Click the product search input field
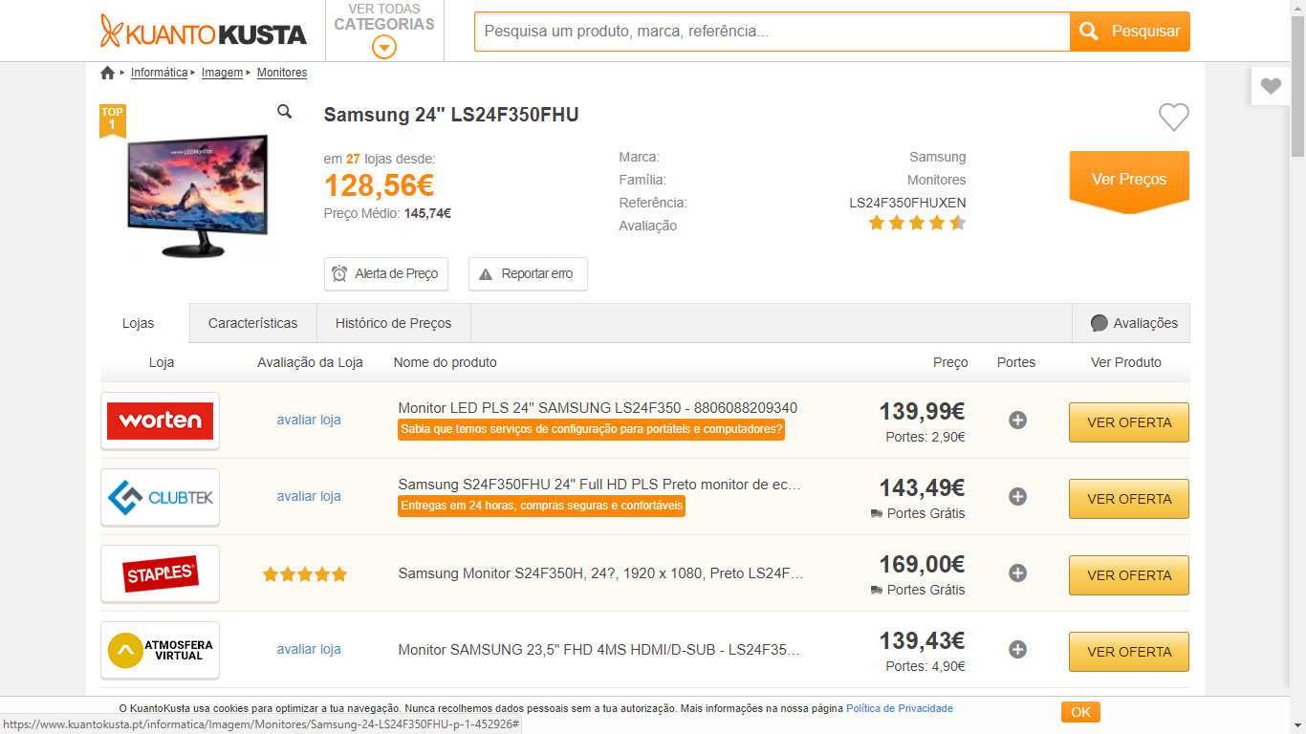 tap(772, 32)
